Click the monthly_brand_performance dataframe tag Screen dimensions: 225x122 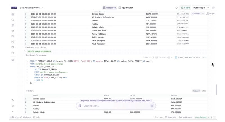(39, 51)
